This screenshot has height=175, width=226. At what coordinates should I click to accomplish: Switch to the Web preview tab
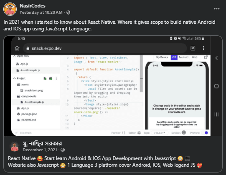pos(194,57)
